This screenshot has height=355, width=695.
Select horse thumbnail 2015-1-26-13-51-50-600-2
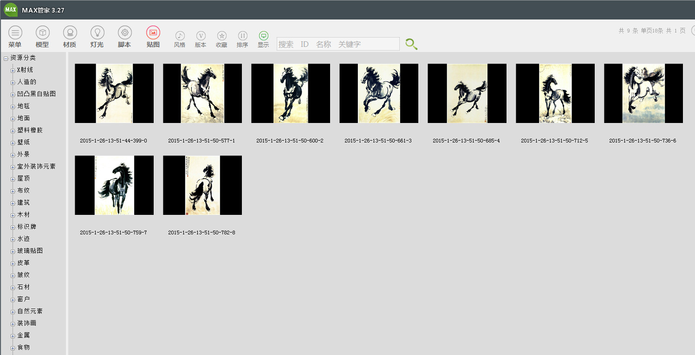click(x=291, y=93)
